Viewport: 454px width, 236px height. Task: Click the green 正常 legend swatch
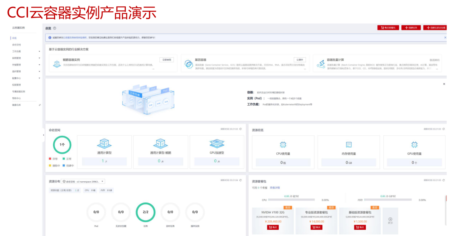(x=64, y=159)
